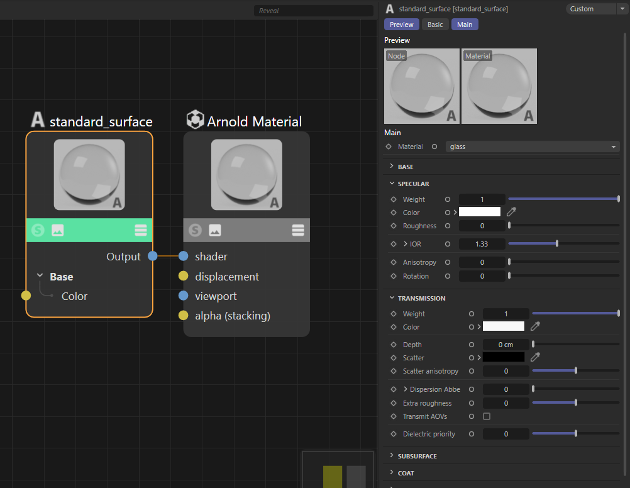Toggle the port circle next to Transmission Weight
The height and width of the screenshot is (488, 630).
(472, 313)
